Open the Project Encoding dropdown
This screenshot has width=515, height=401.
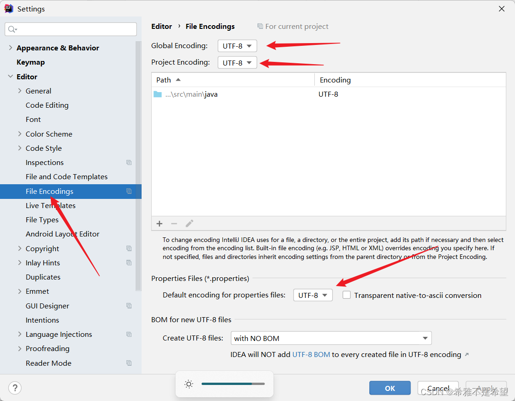[x=237, y=63]
